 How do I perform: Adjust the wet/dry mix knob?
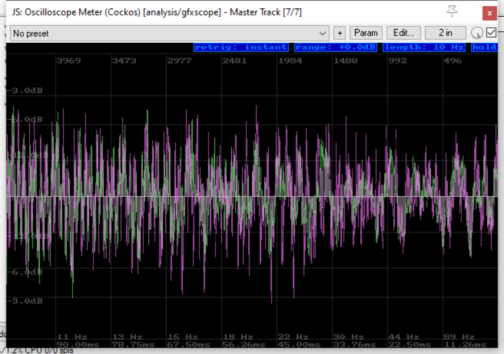click(x=477, y=33)
